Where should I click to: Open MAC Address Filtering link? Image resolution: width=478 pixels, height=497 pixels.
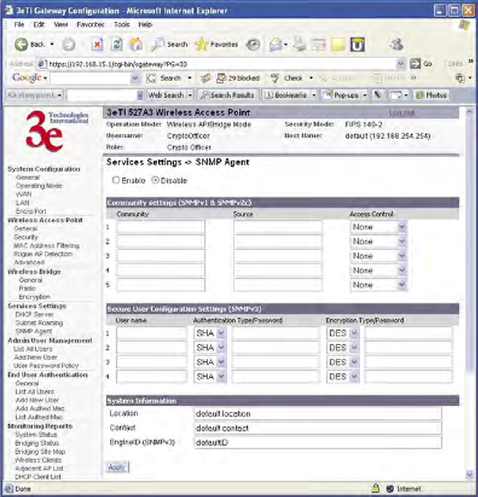pos(47,246)
